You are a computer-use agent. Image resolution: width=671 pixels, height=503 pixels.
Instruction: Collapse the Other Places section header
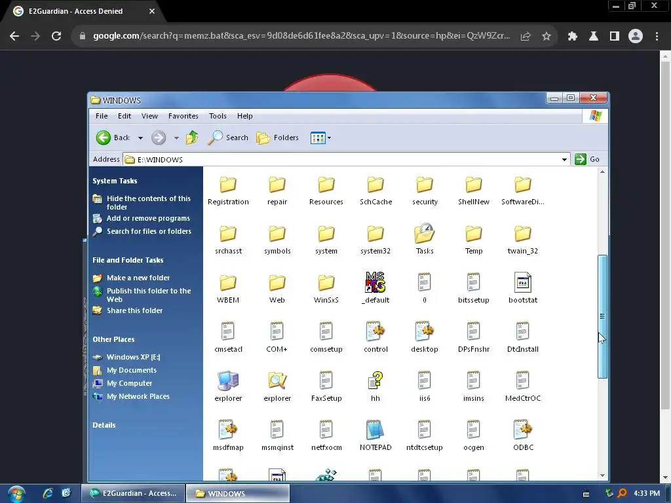click(x=113, y=339)
